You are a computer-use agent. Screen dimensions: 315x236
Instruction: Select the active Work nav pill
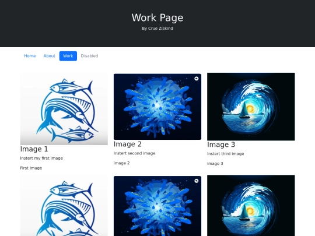click(x=68, y=56)
